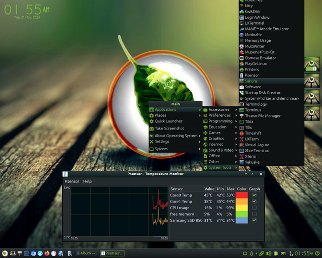Start Virtual Jaguar emulator
Image resolution: width=322 pixels, height=258 pixels.
(272, 145)
